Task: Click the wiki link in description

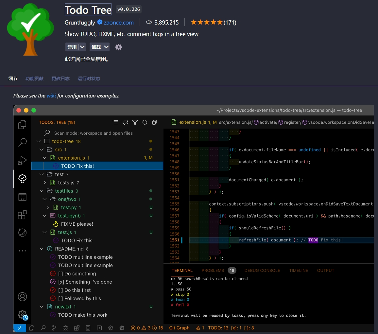Action: [51, 96]
